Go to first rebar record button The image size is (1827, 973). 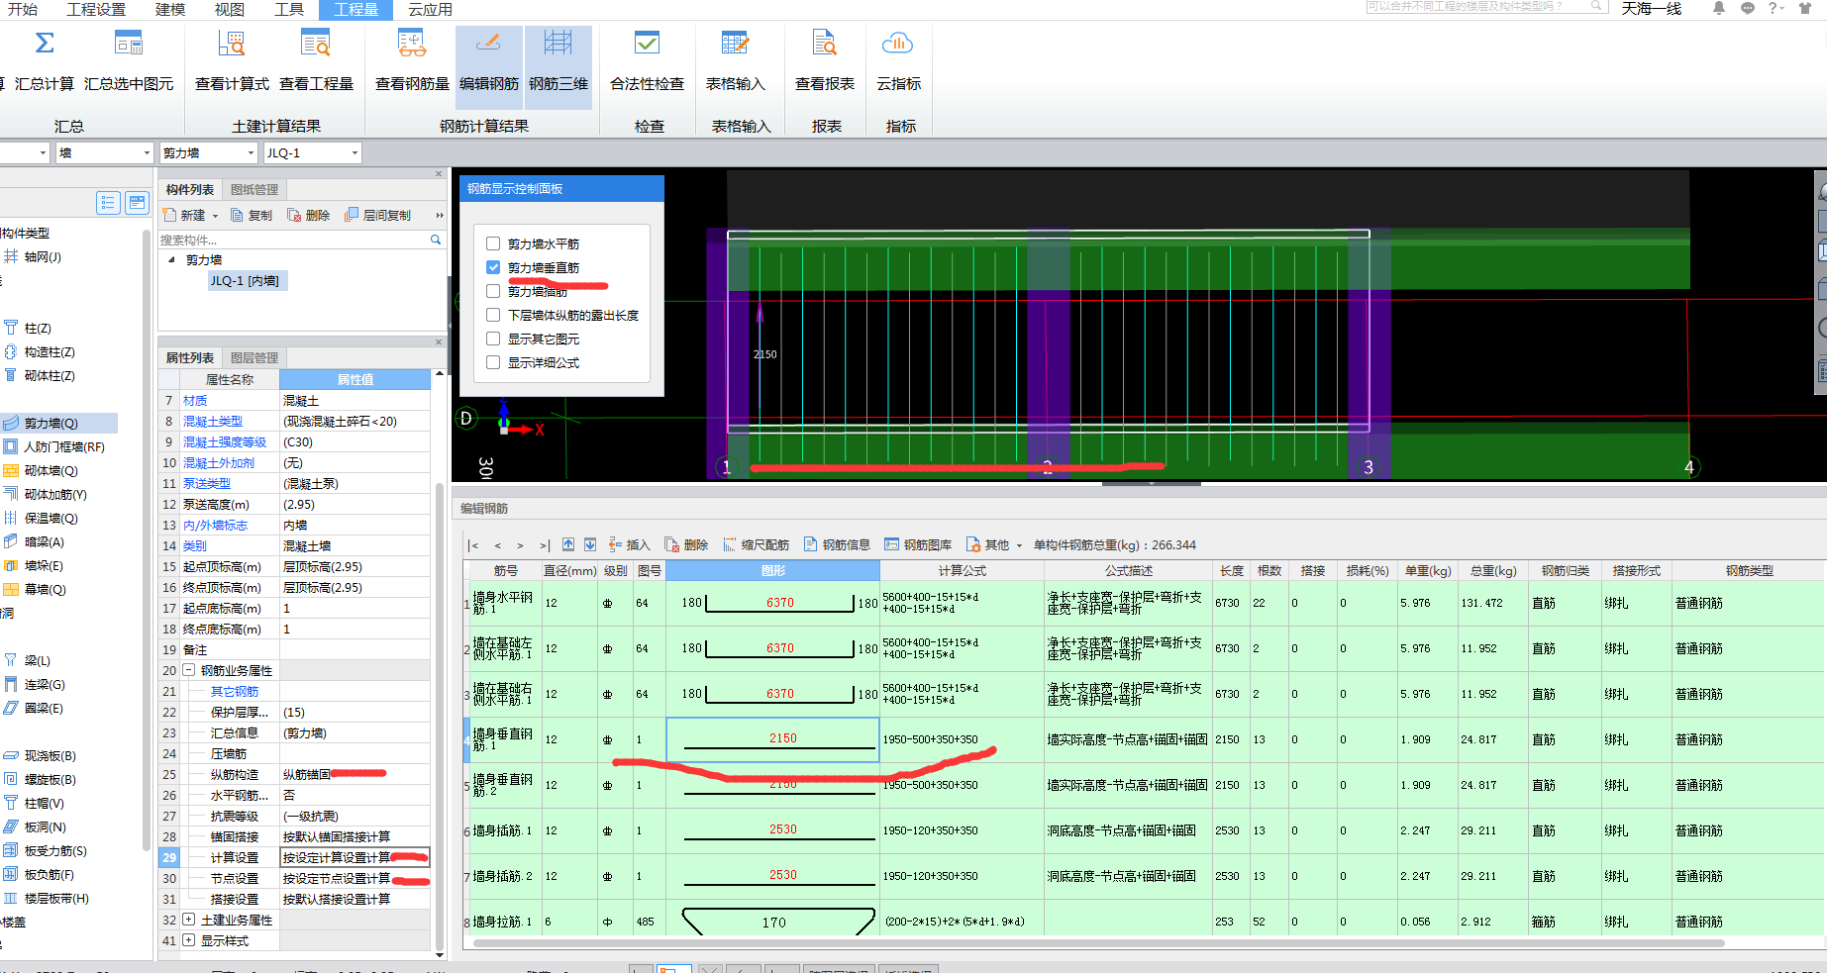(x=473, y=544)
